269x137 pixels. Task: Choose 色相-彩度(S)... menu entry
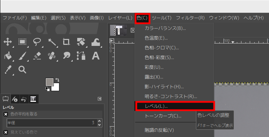point(174,58)
